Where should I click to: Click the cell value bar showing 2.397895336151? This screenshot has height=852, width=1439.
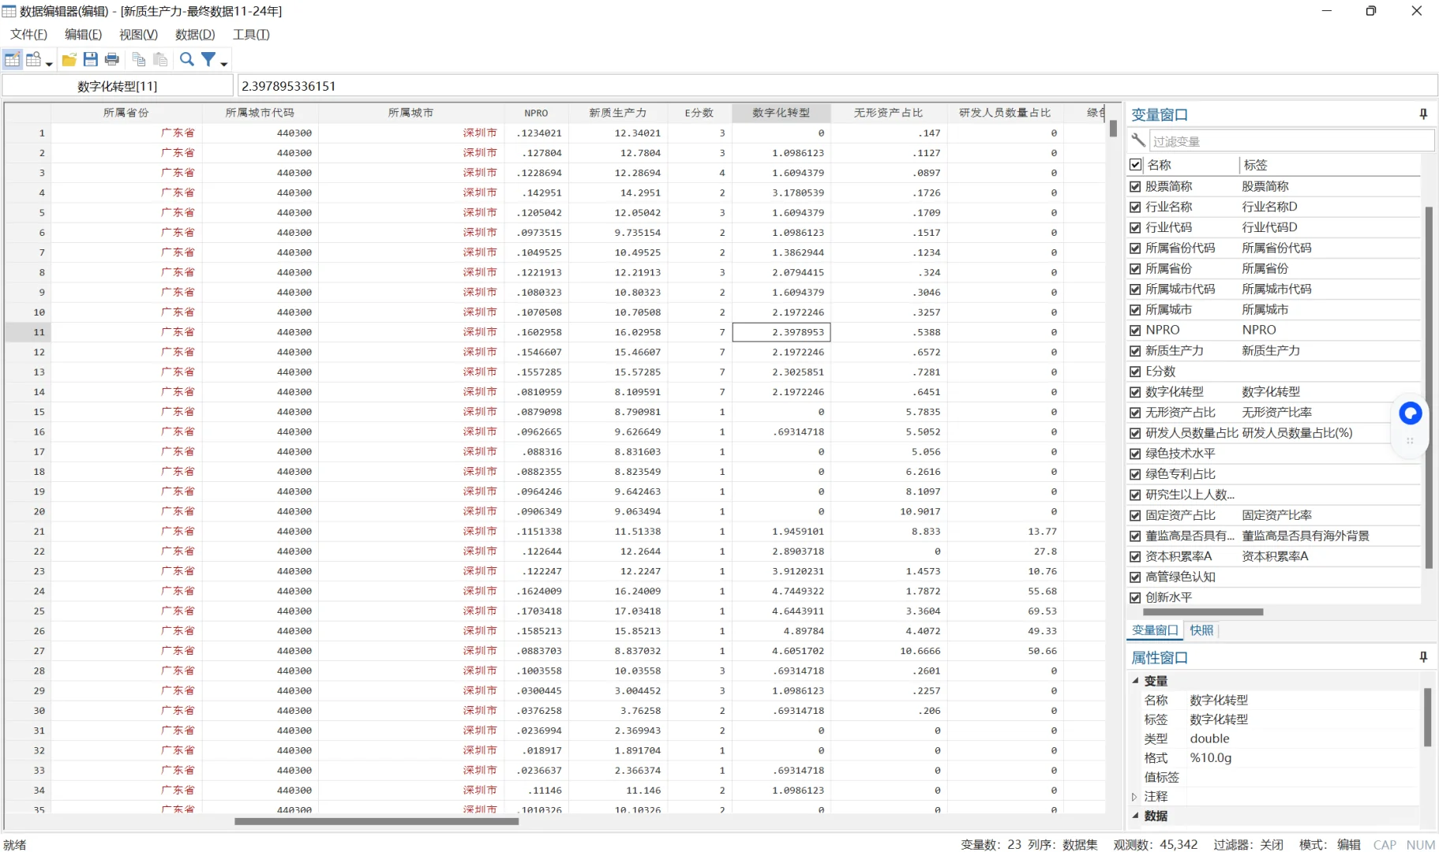point(837,86)
